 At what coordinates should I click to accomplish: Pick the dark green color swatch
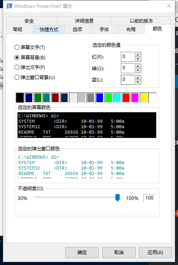38,98
